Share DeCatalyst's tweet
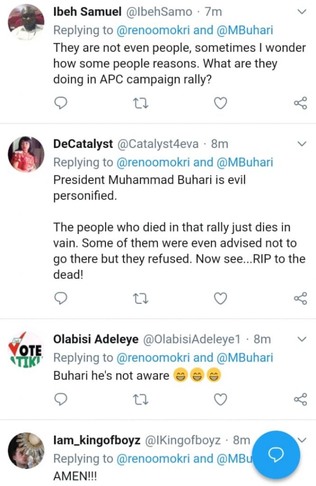 coord(300,298)
